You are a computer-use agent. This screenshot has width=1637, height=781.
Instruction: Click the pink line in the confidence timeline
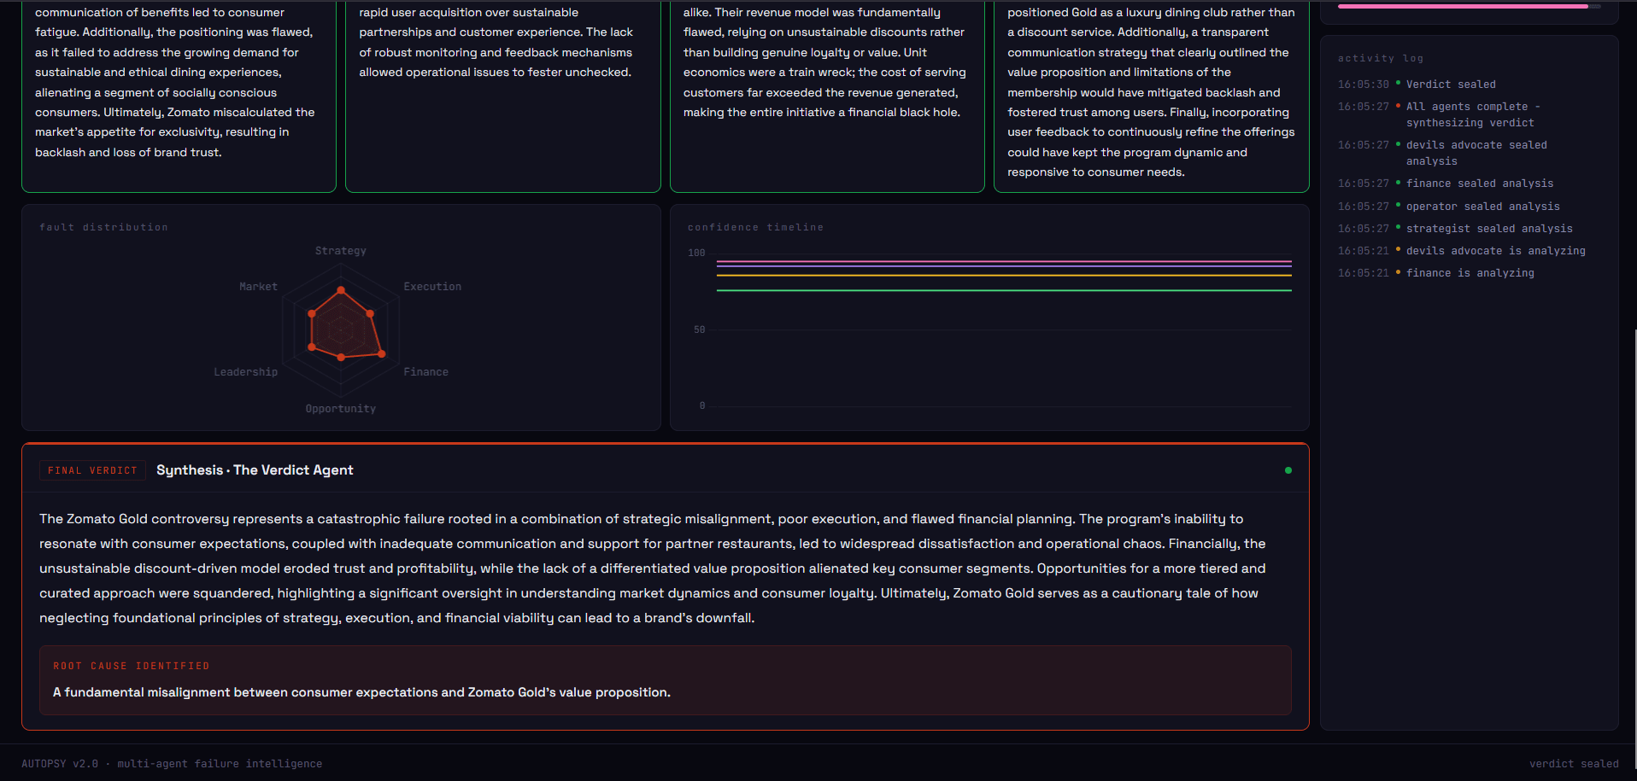(x=1004, y=261)
